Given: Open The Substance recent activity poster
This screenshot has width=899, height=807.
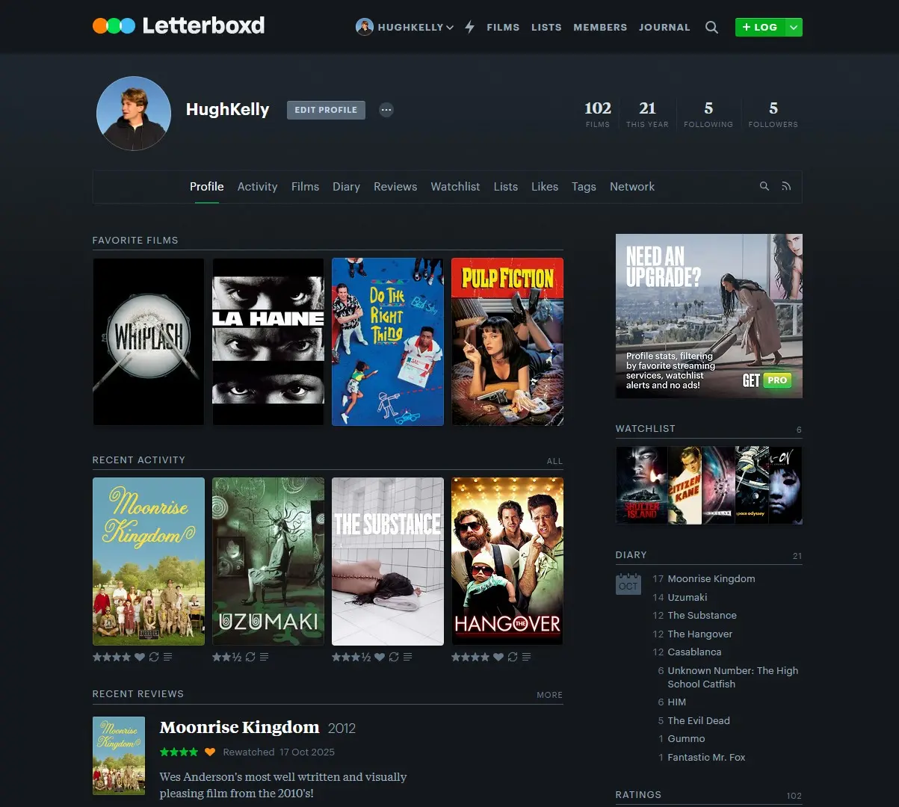Looking at the screenshot, I should (388, 562).
